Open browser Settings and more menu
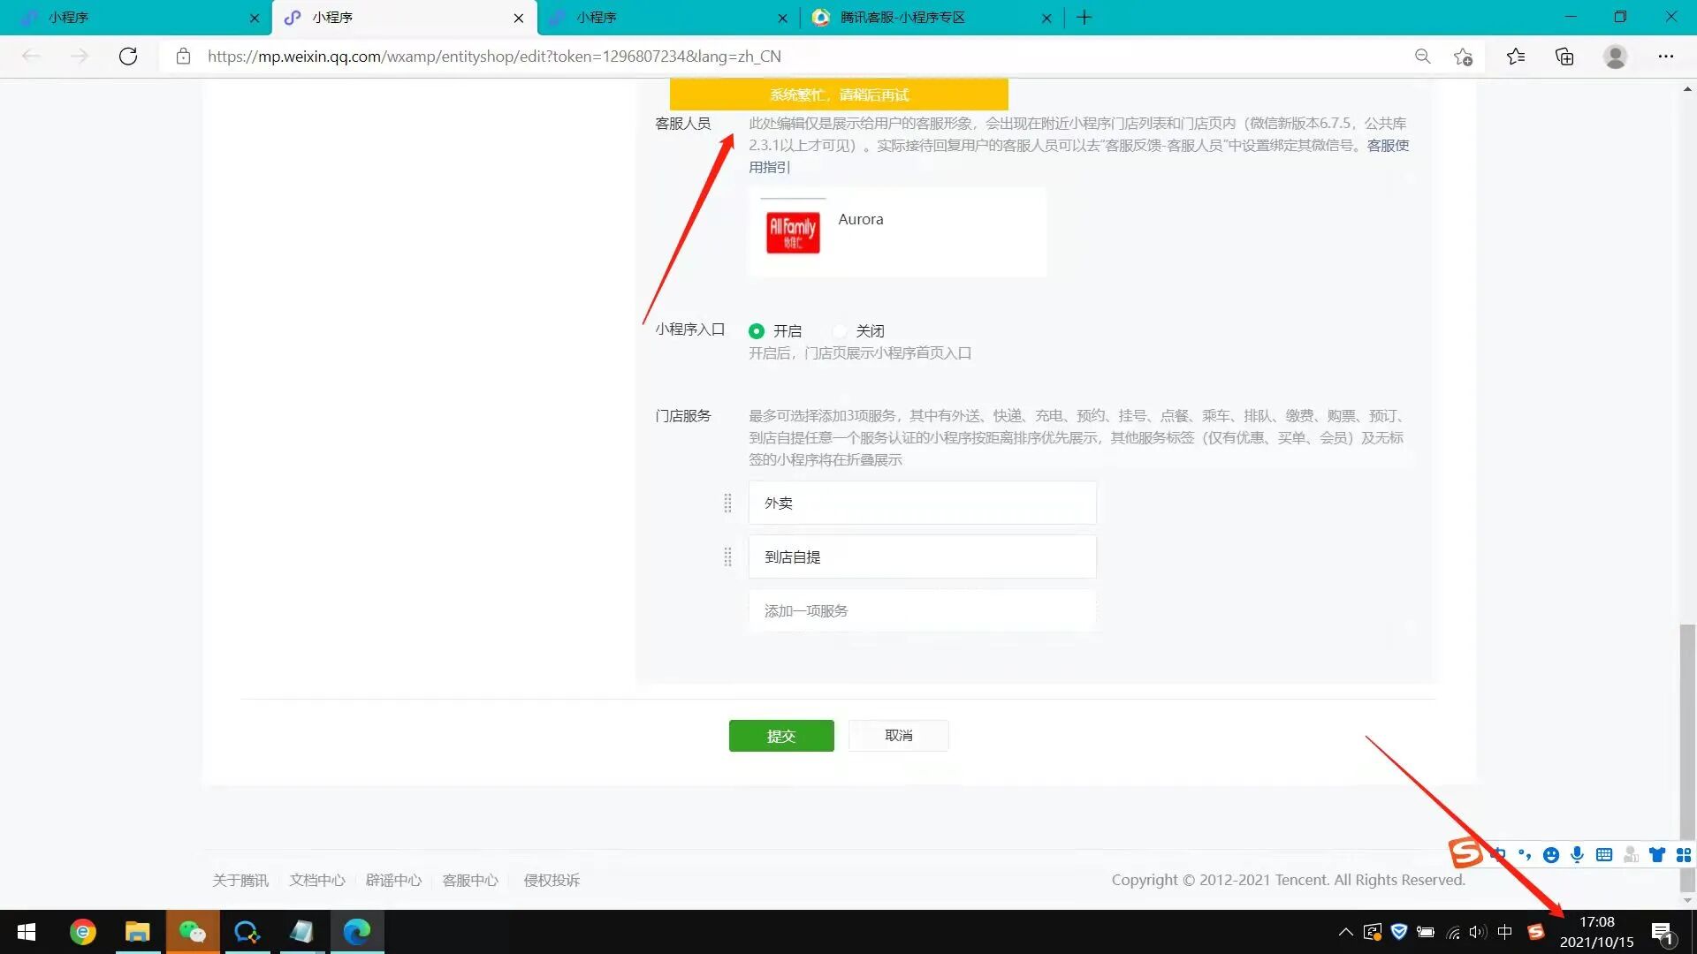The height and width of the screenshot is (954, 1697). point(1665,57)
